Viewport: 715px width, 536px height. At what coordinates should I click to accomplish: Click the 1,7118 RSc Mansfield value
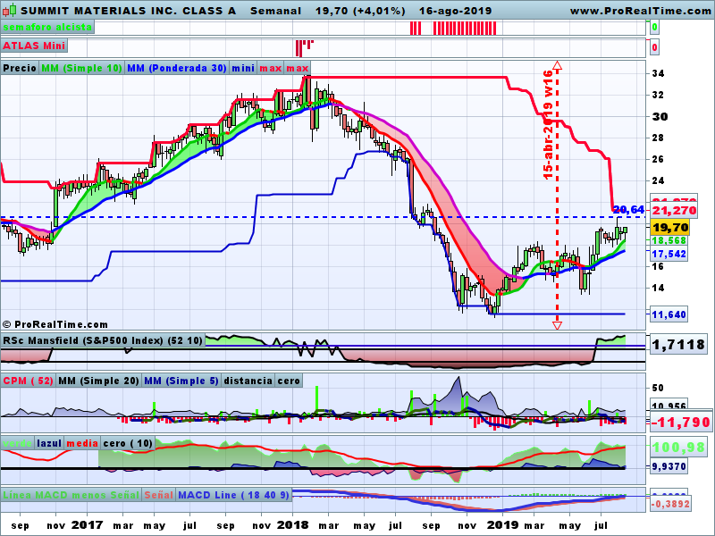coord(678,345)
